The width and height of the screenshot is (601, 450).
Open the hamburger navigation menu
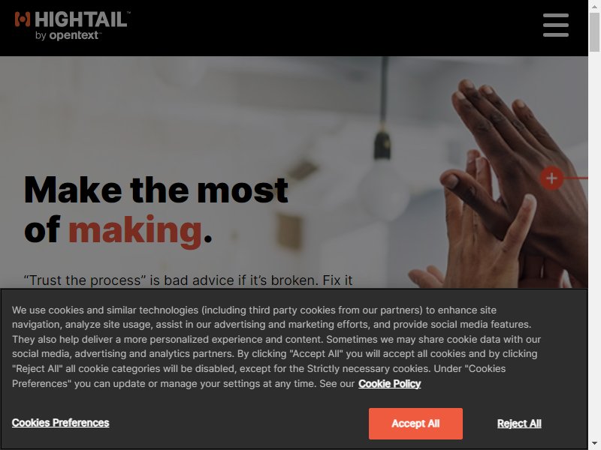(556, 25)
